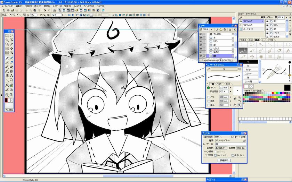
Task: Select the fill bucket tool
Action: tap(7, 71)
